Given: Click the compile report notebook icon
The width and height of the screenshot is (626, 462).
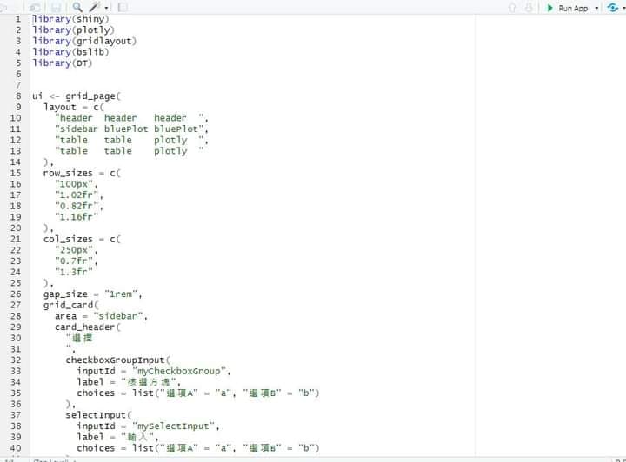Looking at the screenshot, I should pos(122,7).
